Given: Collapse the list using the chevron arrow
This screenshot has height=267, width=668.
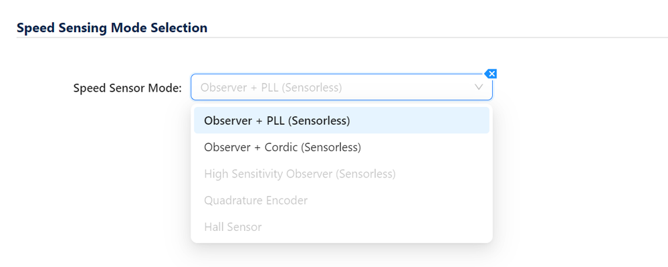Looking at the screenshot, I should tap(479, 87).
